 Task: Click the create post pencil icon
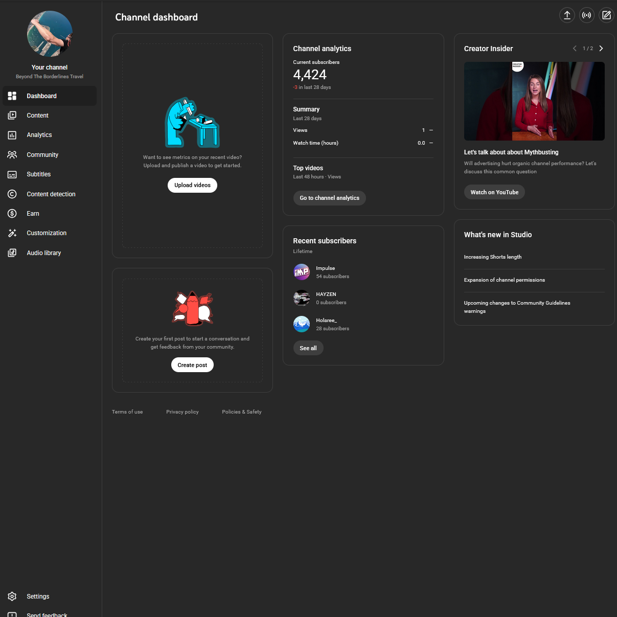pos(606,15)
